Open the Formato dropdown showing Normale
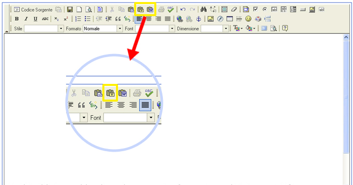The image size is (353, 185). pyautogui.click(x=103, y=29)
